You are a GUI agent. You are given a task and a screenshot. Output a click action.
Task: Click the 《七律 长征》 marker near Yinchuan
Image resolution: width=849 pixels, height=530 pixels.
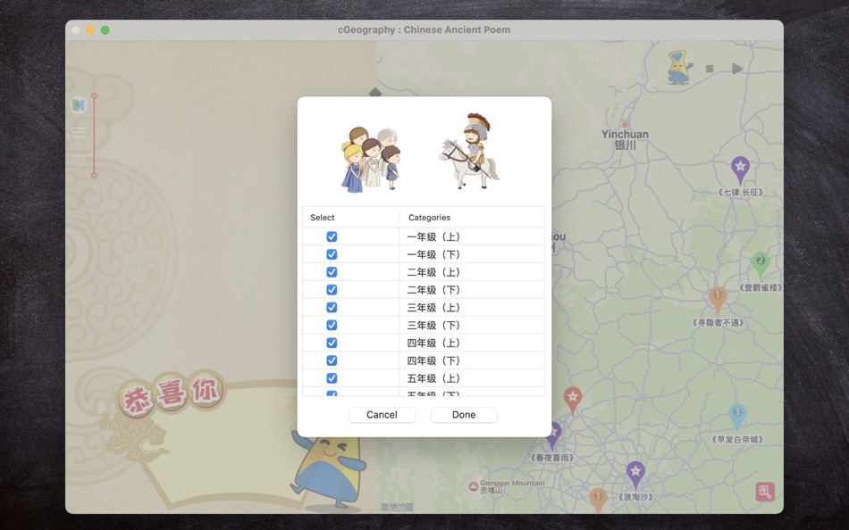739,167
